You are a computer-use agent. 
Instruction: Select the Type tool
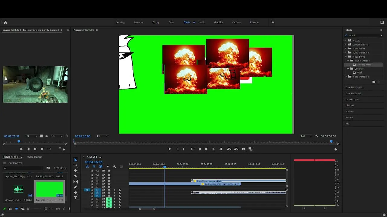[76, 198]
